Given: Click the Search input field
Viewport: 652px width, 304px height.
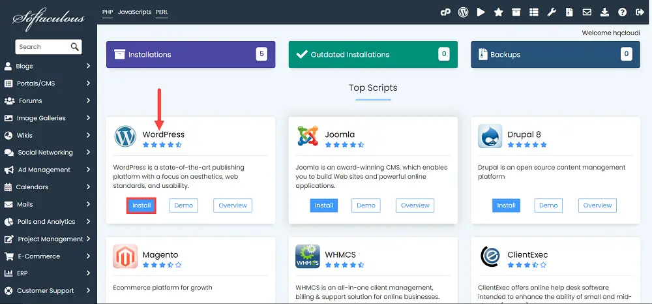Looking at the screenshot, I should [x=44, y=46].
